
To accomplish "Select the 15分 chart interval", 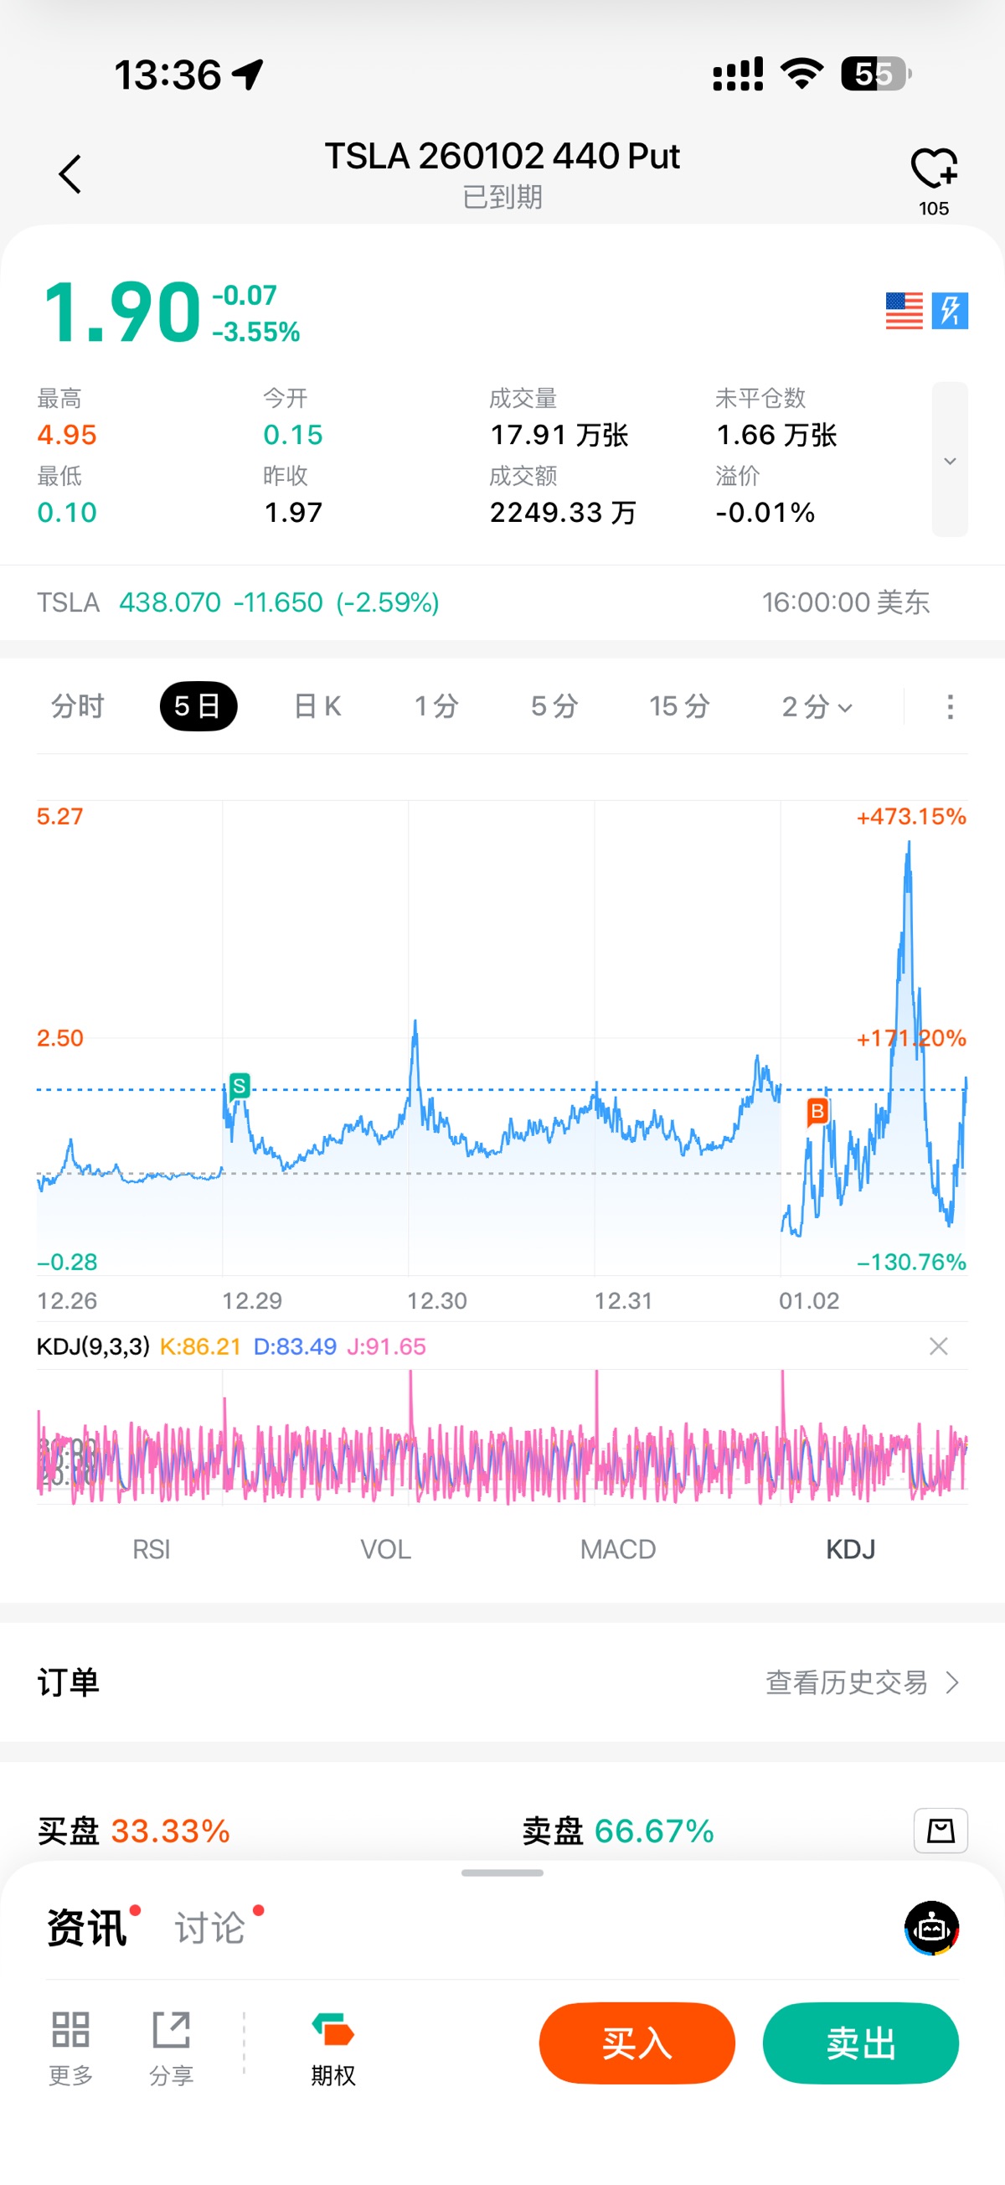I will pyautogui.click(x=679, y=705).
